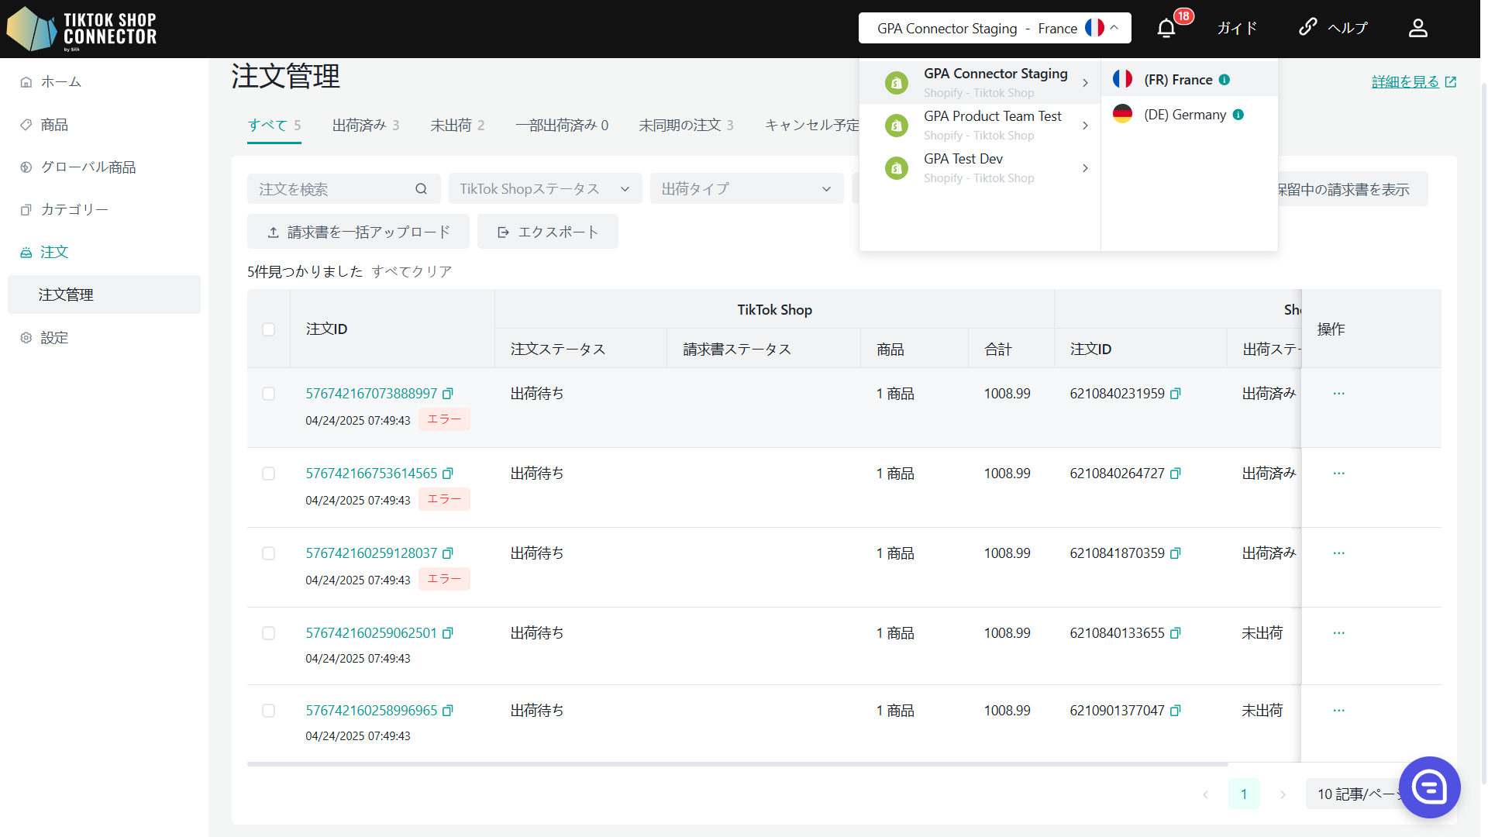Screen dimensions: 1488x837
Task: Click info icon next to Germany
Action: 1238,115
